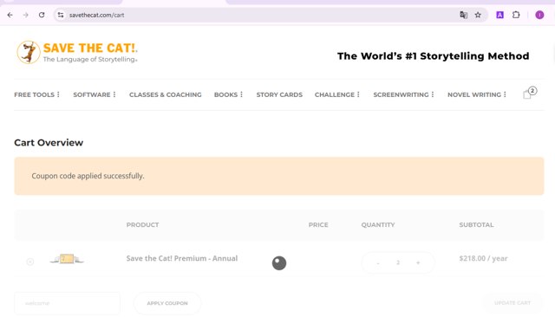Open the SOFTWARE menu item
The height and width of the screenshot is (317, 555).
(92, 94)
